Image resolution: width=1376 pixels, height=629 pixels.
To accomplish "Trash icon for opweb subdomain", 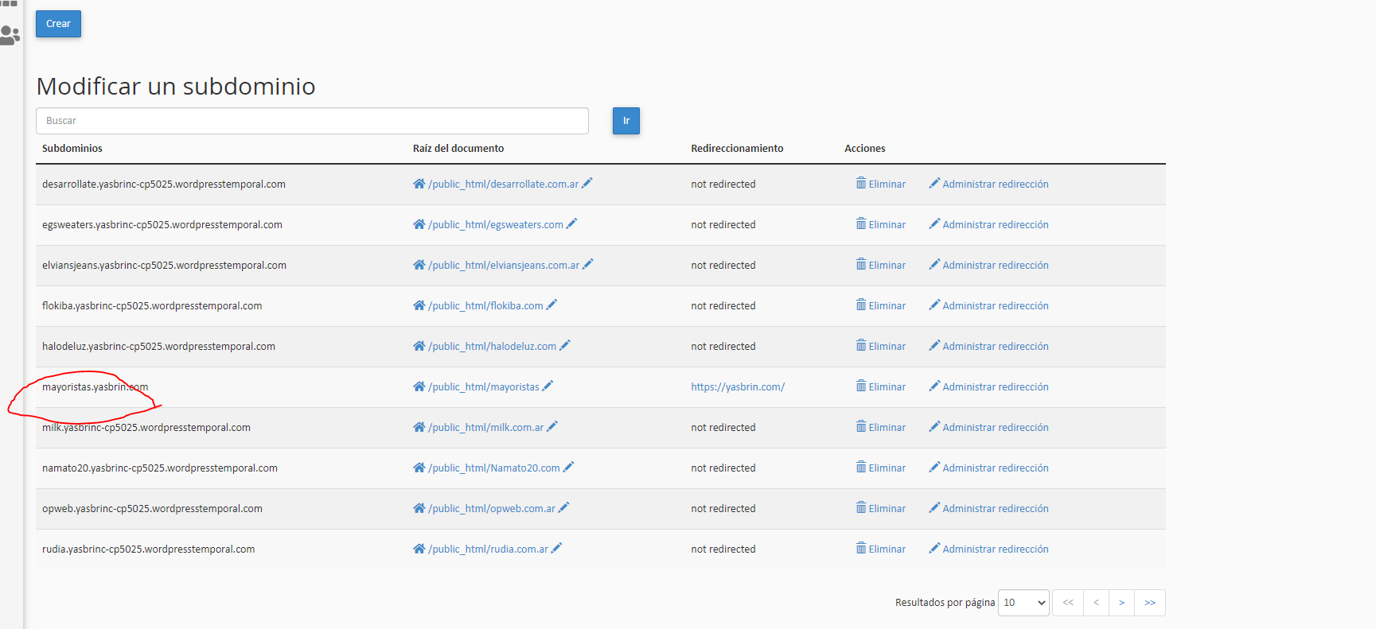I will pyautogui.click(x=861, y=507).
